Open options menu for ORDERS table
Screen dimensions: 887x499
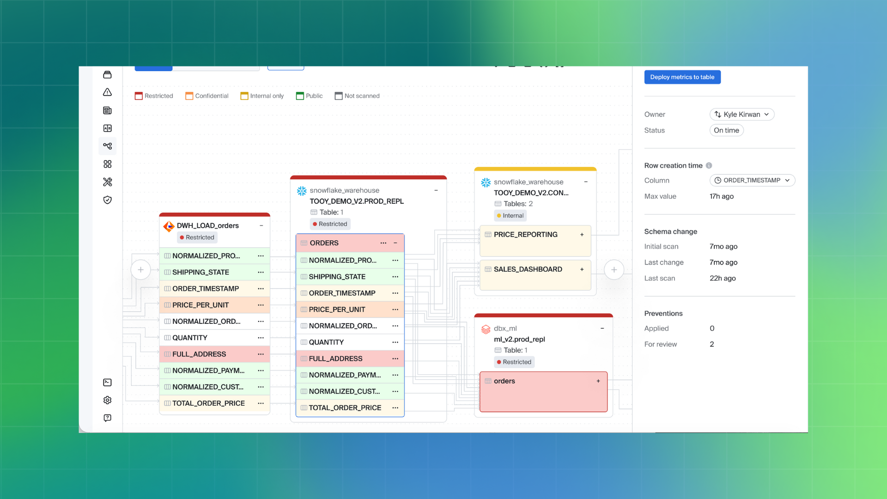pos(383,243)
